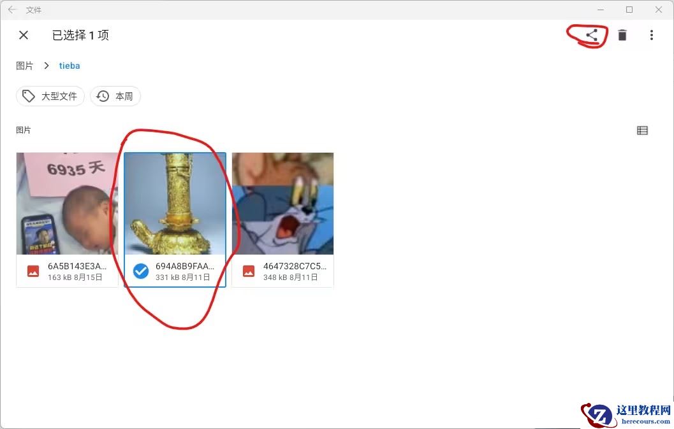The width and height of the screenshot is (674, 429).
Task: Go back using the arrow beside 文件
Action: [12, 10]
